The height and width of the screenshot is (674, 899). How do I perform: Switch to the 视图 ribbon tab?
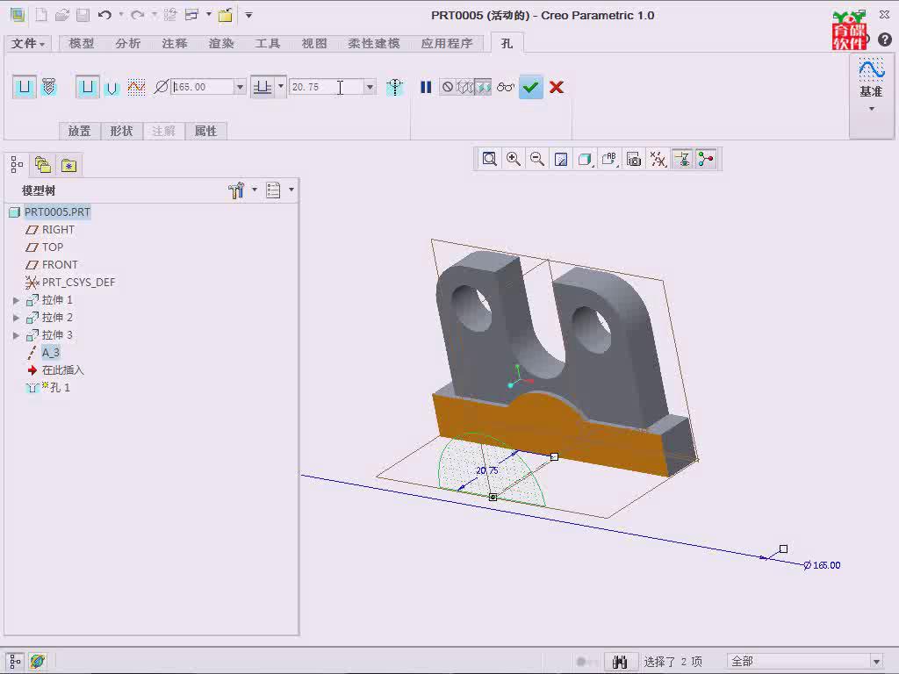click(x=314, y=44)
